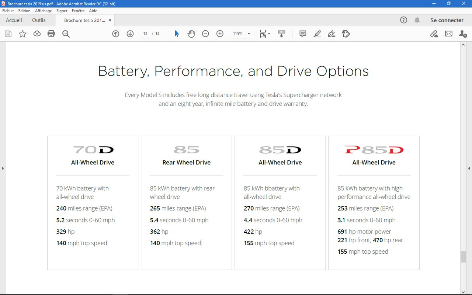This screenshot has width=472, height=295.
Task: Click the Rear Wheel Drive label
Action: tap(187, 162)
